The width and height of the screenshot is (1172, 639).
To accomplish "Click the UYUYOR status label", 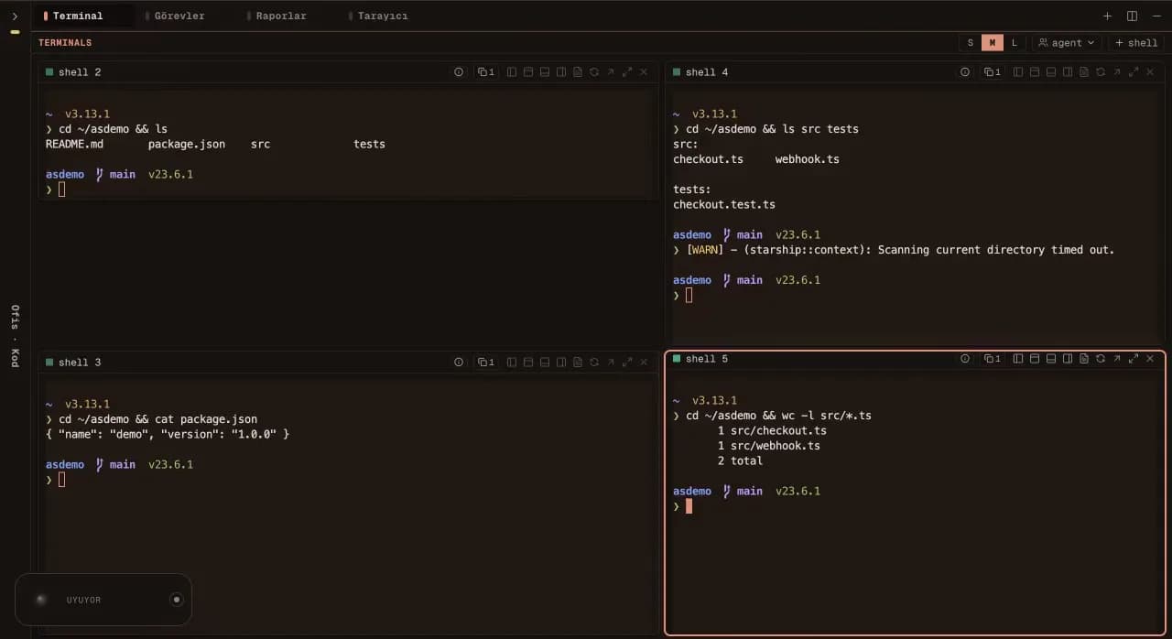I will click(x=84, y=601).
